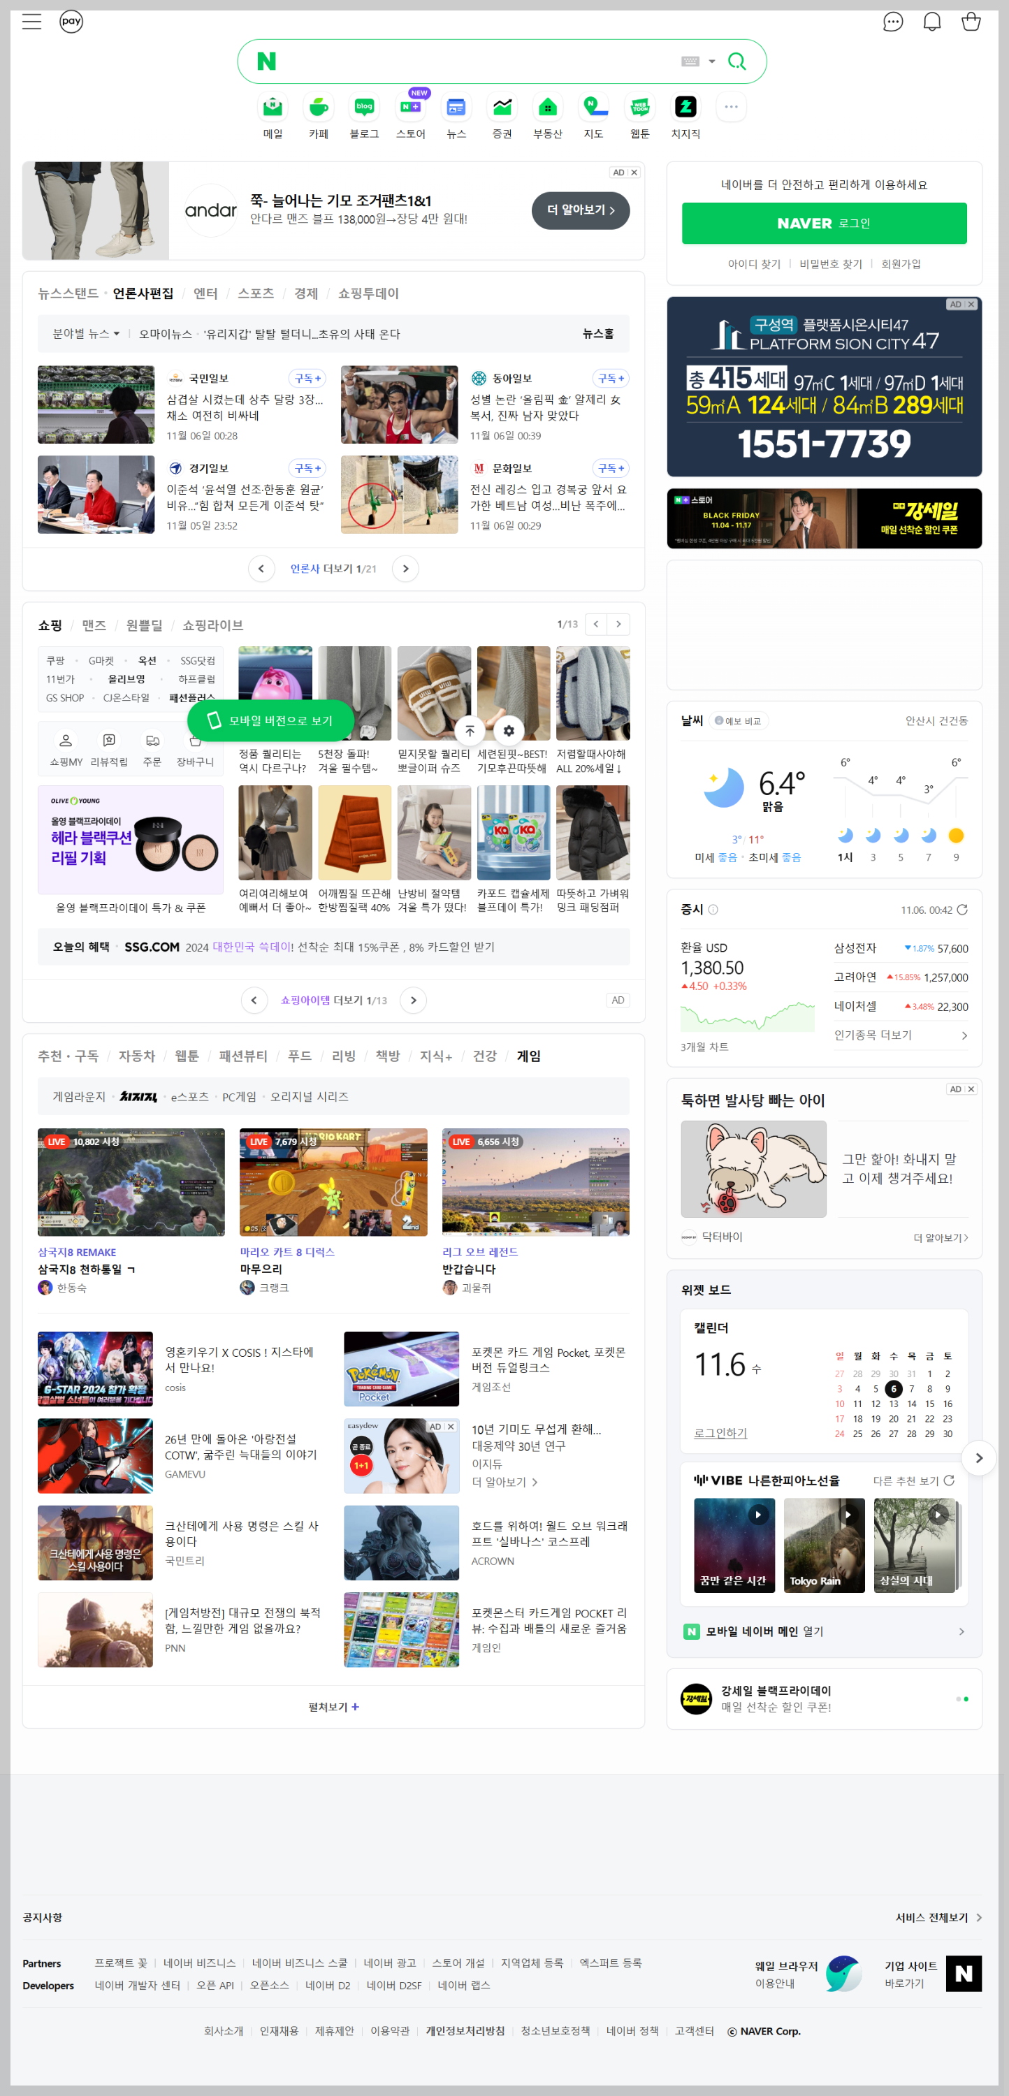Next 쇼핑아이템 page arrow at bottom
Viewport: 1009px width, 2096px height.
[x=414, y=1000]
